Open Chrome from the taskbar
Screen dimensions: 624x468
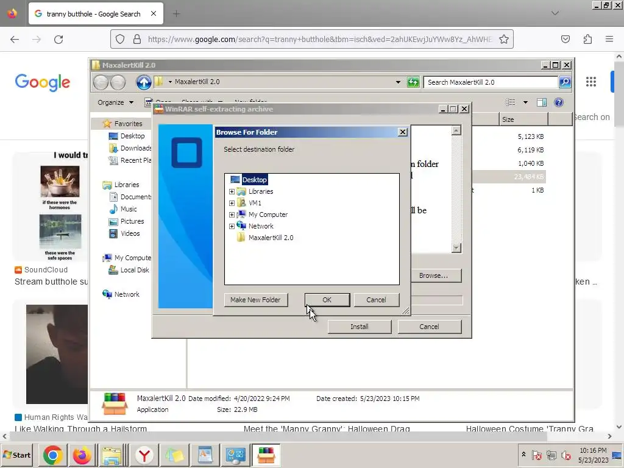click(52, 455)
